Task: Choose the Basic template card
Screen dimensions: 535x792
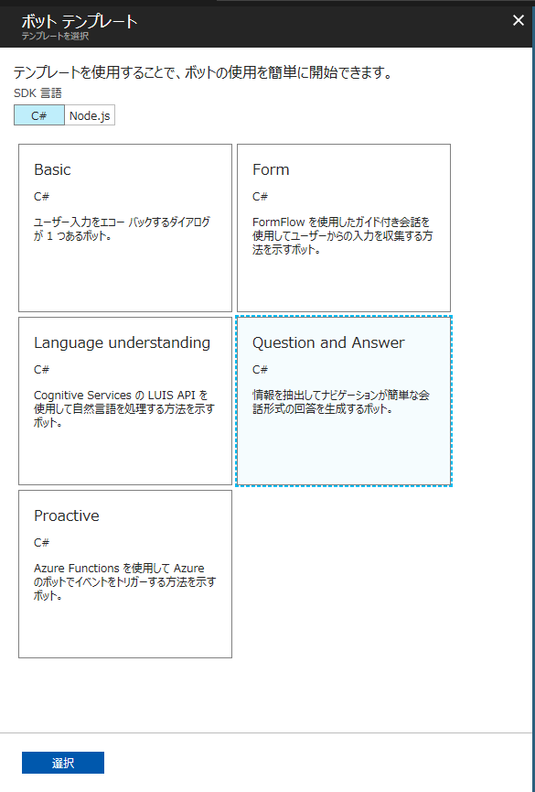Action: tap(125, 228)
